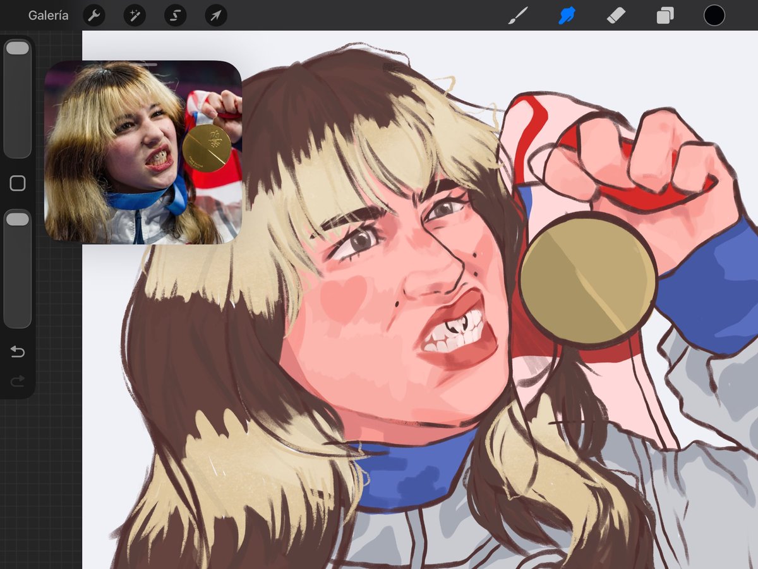Image resolution: width=758 pixels, height=569 pixels.
Task: Select the Transform arrow tool
Action: (215, 15)
